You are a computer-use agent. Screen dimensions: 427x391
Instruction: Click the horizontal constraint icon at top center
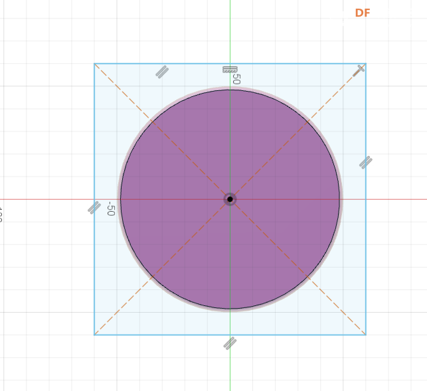pyautogui.click(x=230, y=70)
